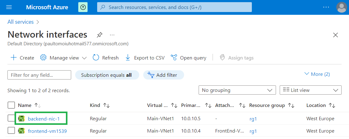Click the backend-nic-1 resource icon
This screenshot has width=349, height=139.
click(21, 119)
